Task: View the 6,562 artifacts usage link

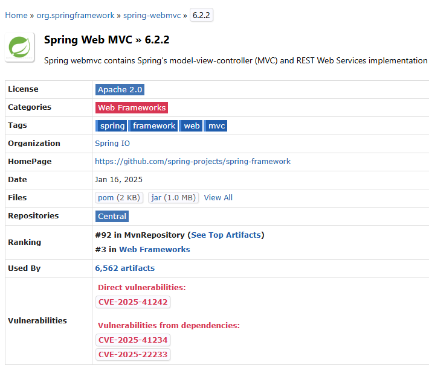Action: point(124,268)
